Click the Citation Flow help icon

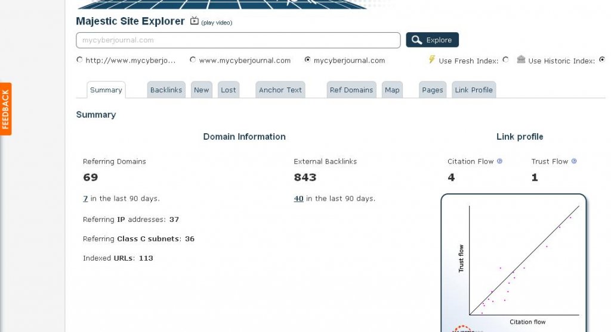coord(499,161)
